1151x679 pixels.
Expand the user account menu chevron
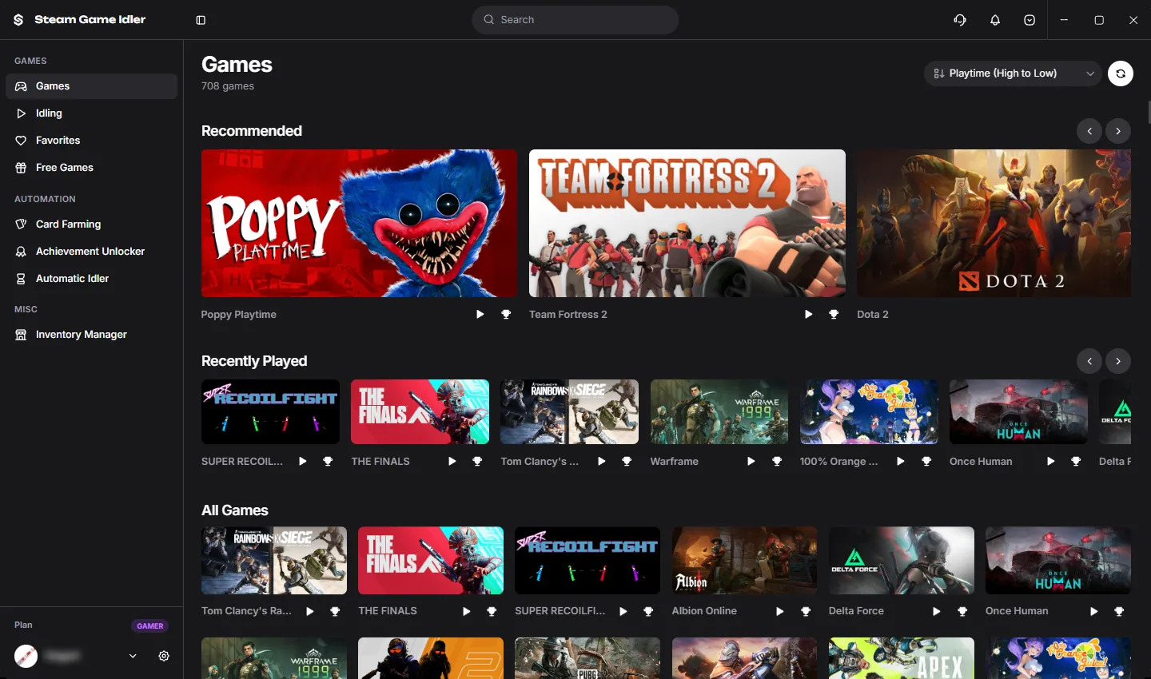[133, 656]
